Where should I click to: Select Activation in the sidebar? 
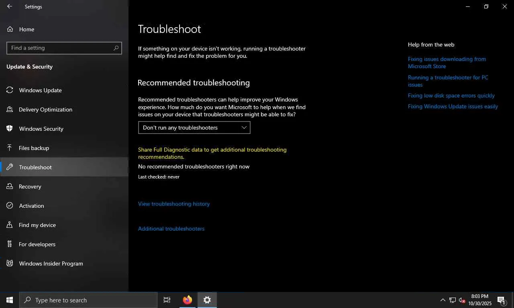64,206
